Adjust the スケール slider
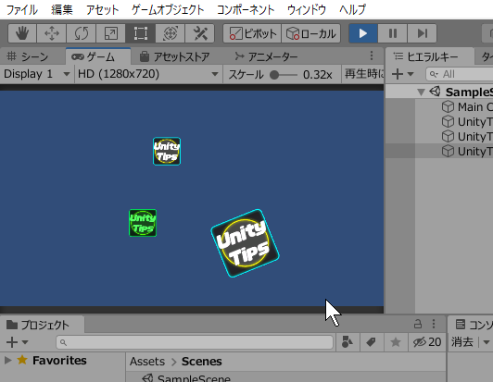493x382 pixels. tap(284, 75)
